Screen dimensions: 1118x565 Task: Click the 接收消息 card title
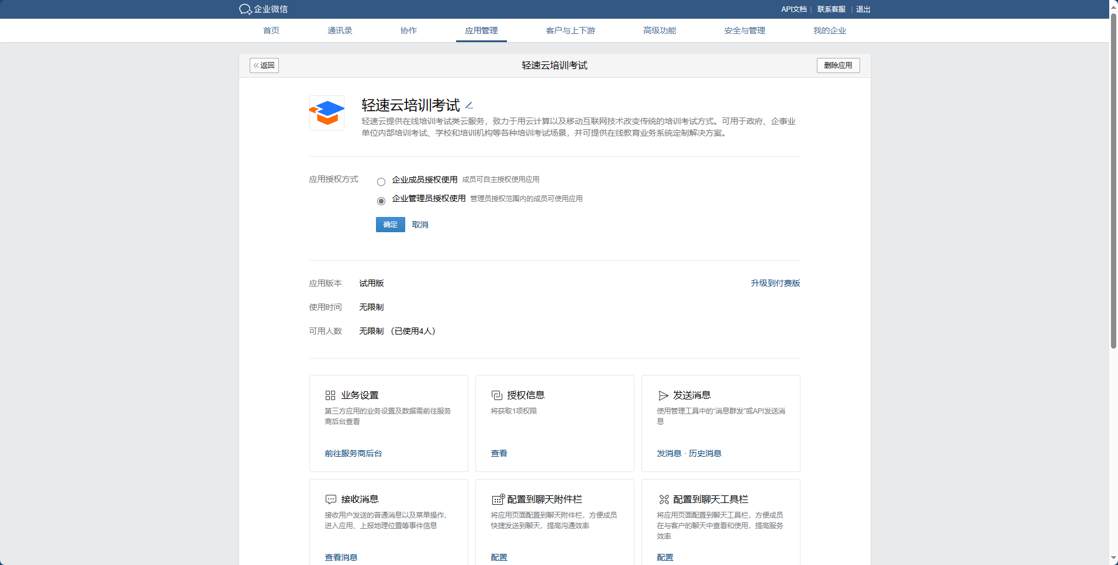click(360, 499)
